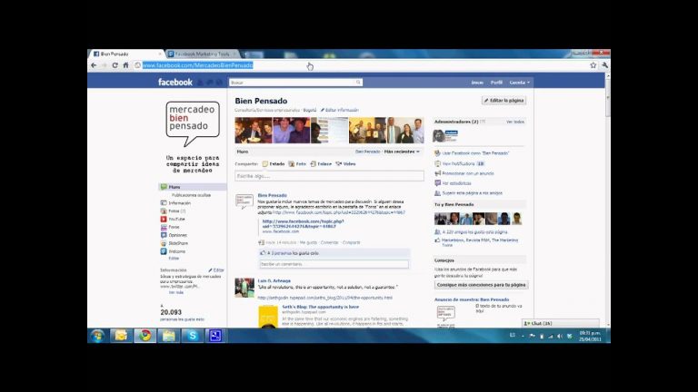This screenshot has width=698, height=392.
Task: Reload the page with the refresh icon
Action: pyautogui.click(x=115, y=65)
